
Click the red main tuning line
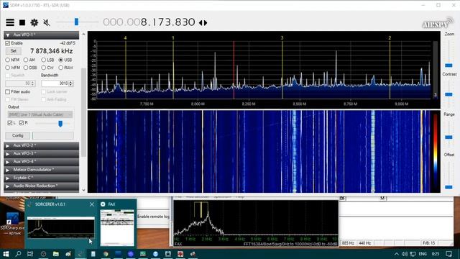click(234, 71)
